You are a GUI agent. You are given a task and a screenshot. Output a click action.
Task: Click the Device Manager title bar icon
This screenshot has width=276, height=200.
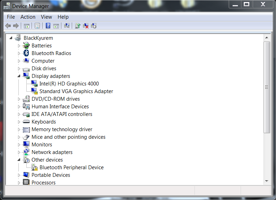click(x=7, y=6)
